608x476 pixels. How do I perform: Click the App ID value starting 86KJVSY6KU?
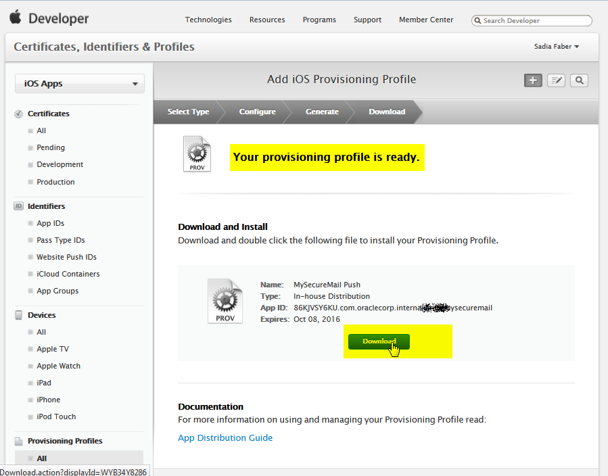[x=393, y=308]
